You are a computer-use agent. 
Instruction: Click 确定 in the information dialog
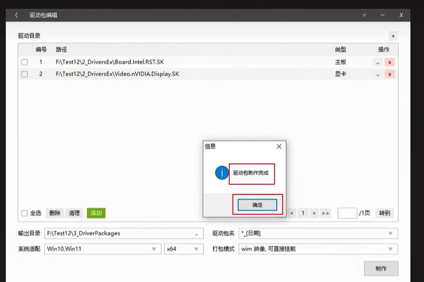pyautogui.click(x=257, y=205)
